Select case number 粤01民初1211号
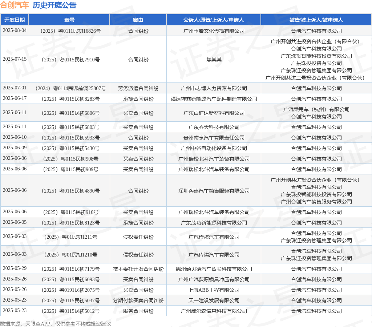372x327 pixels. [x=70, y=237]
